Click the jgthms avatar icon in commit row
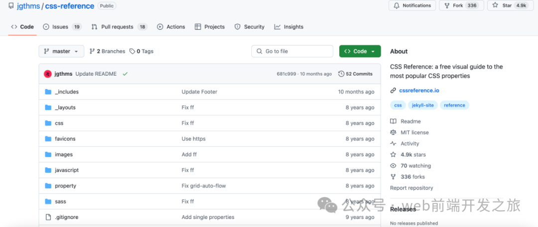 point(48,74)
